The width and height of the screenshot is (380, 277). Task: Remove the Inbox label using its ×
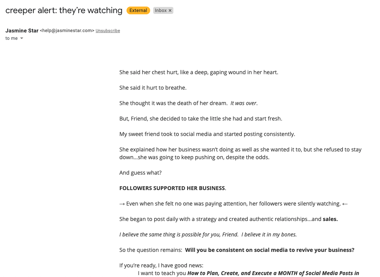pyautogui.click(x=170, y=10)
